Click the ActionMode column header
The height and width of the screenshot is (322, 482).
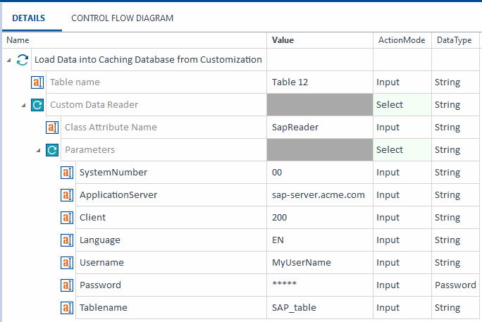tap(401, 40)
